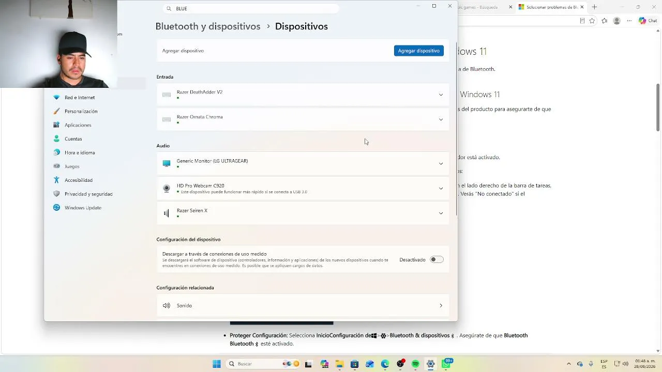Click the Generic Monitor device icon
The image size is (662, 372).
coord(167,163)
